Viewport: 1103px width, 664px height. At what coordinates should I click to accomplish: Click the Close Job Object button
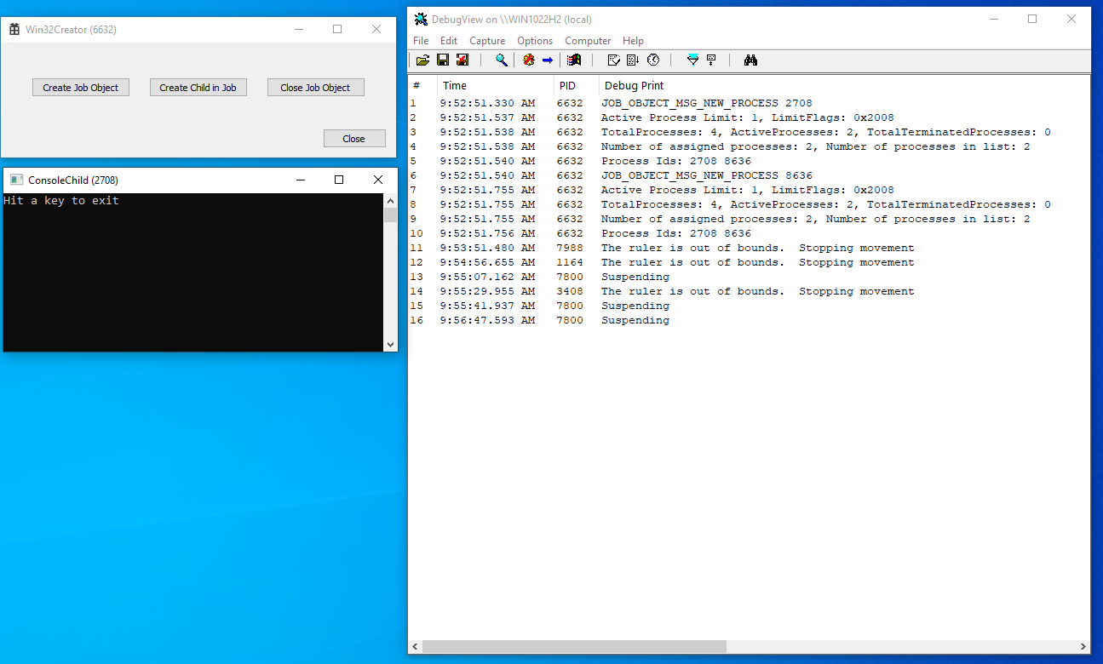(x=315, y=88)
